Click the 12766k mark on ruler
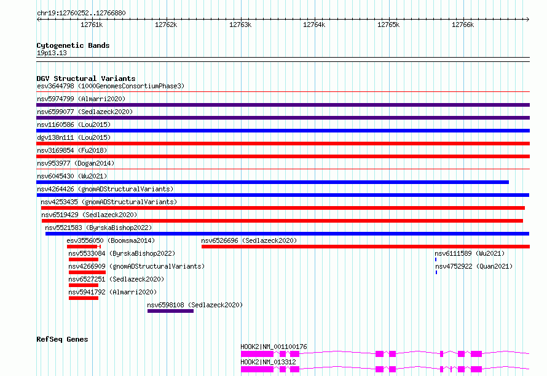 462,25
